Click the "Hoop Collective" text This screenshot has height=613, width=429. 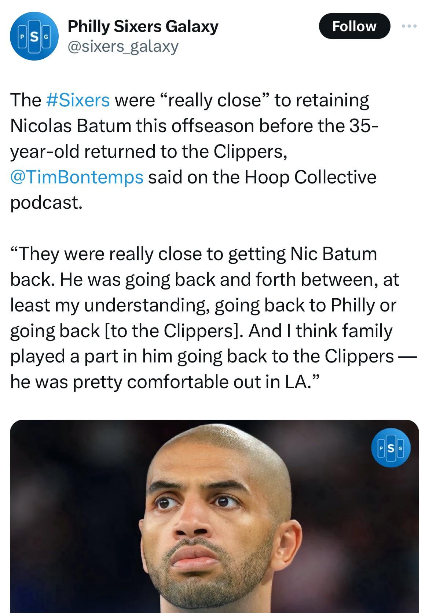[x=310, y=177]
